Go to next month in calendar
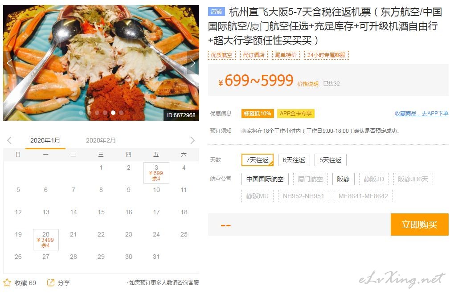Viewport: 450px width, 294px height. point(192,140)
